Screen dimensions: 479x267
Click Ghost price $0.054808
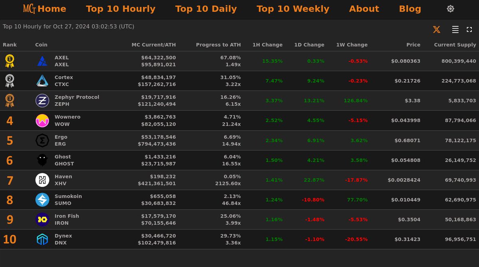406,160
